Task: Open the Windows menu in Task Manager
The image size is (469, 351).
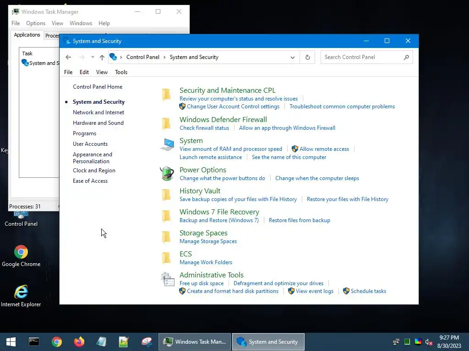Action: click(x=81, y=23)
